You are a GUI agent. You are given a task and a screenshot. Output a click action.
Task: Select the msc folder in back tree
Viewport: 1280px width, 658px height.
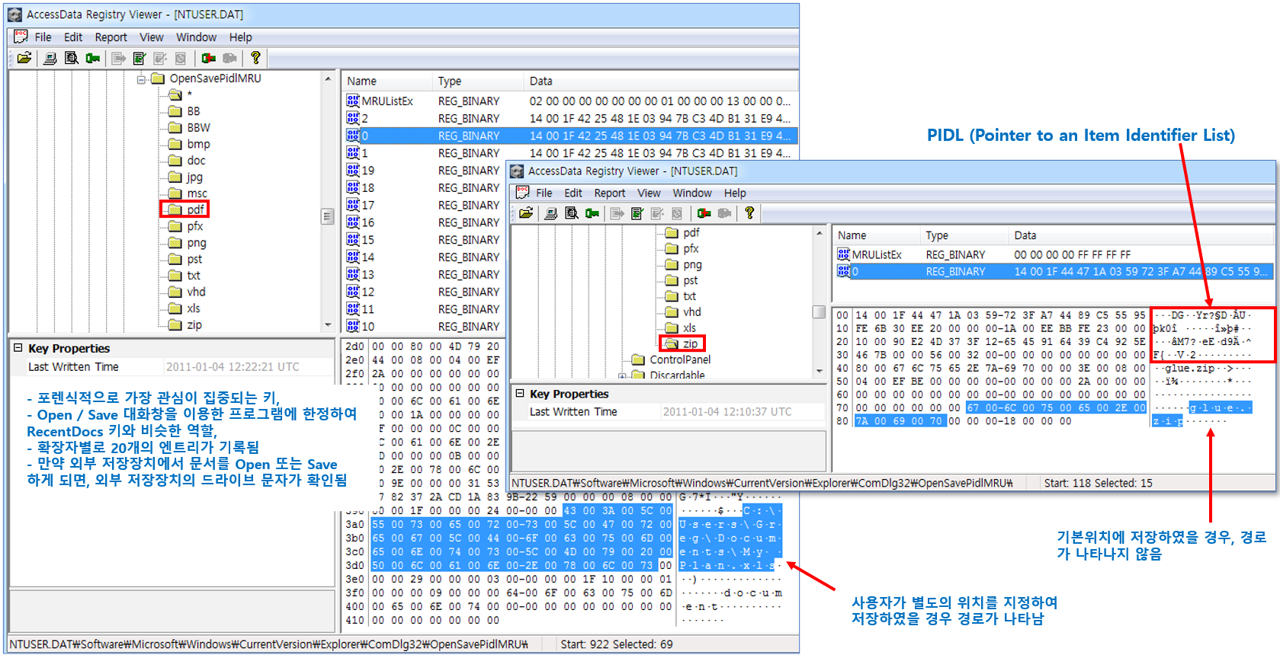coord(188,193)
